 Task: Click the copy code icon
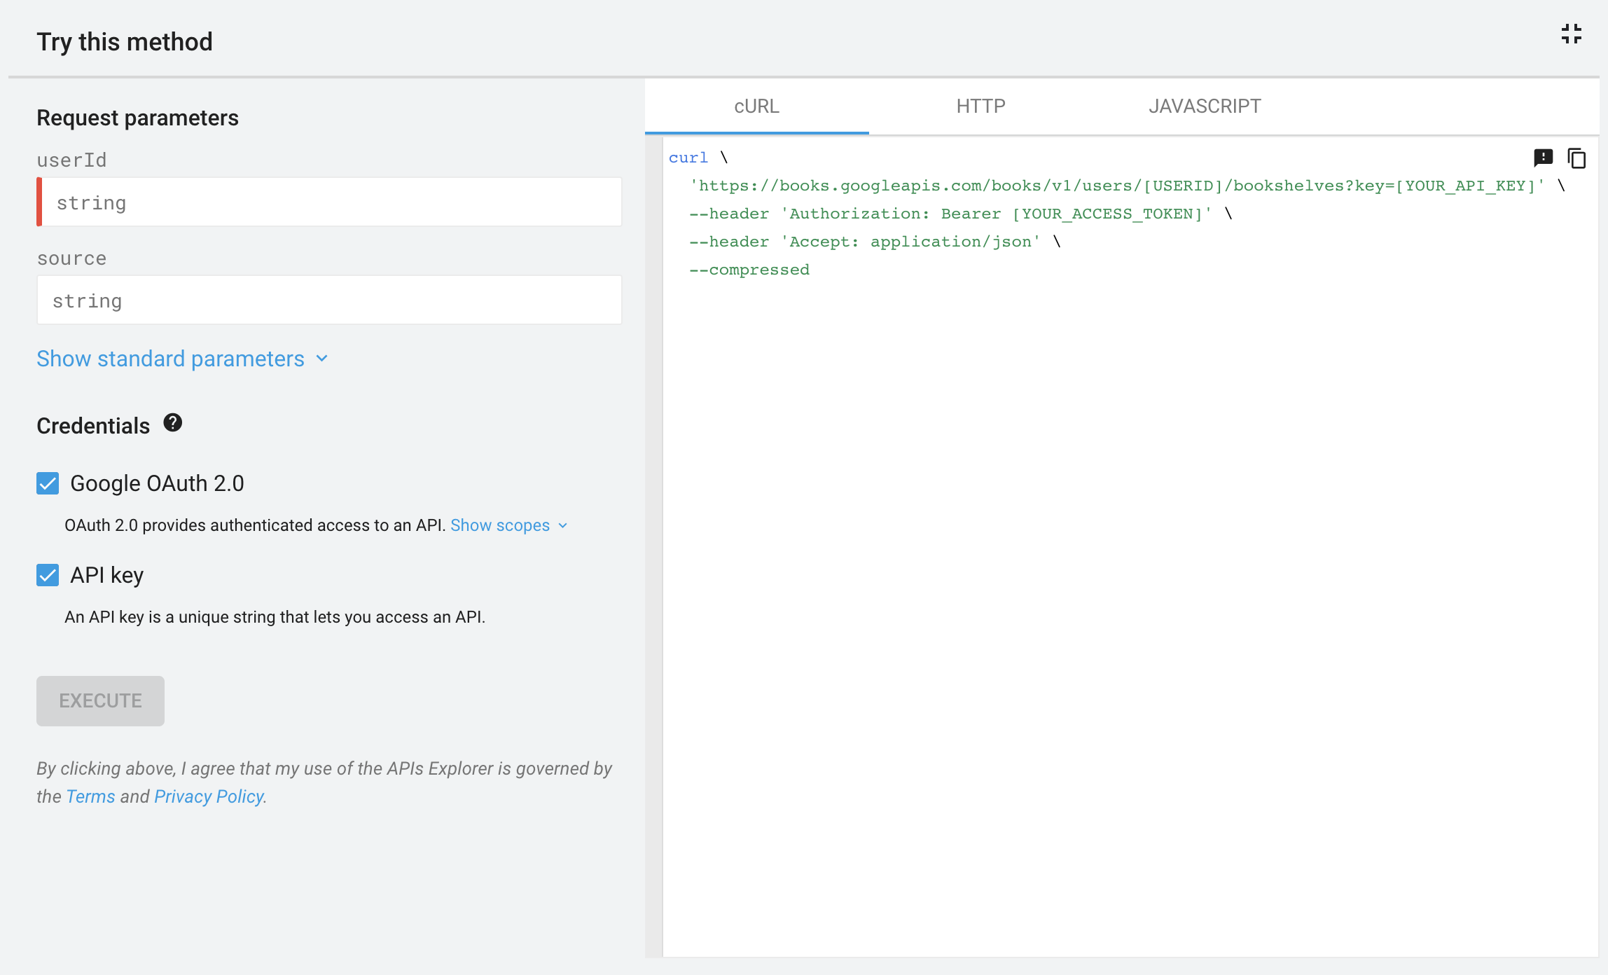coord(1577,158)
